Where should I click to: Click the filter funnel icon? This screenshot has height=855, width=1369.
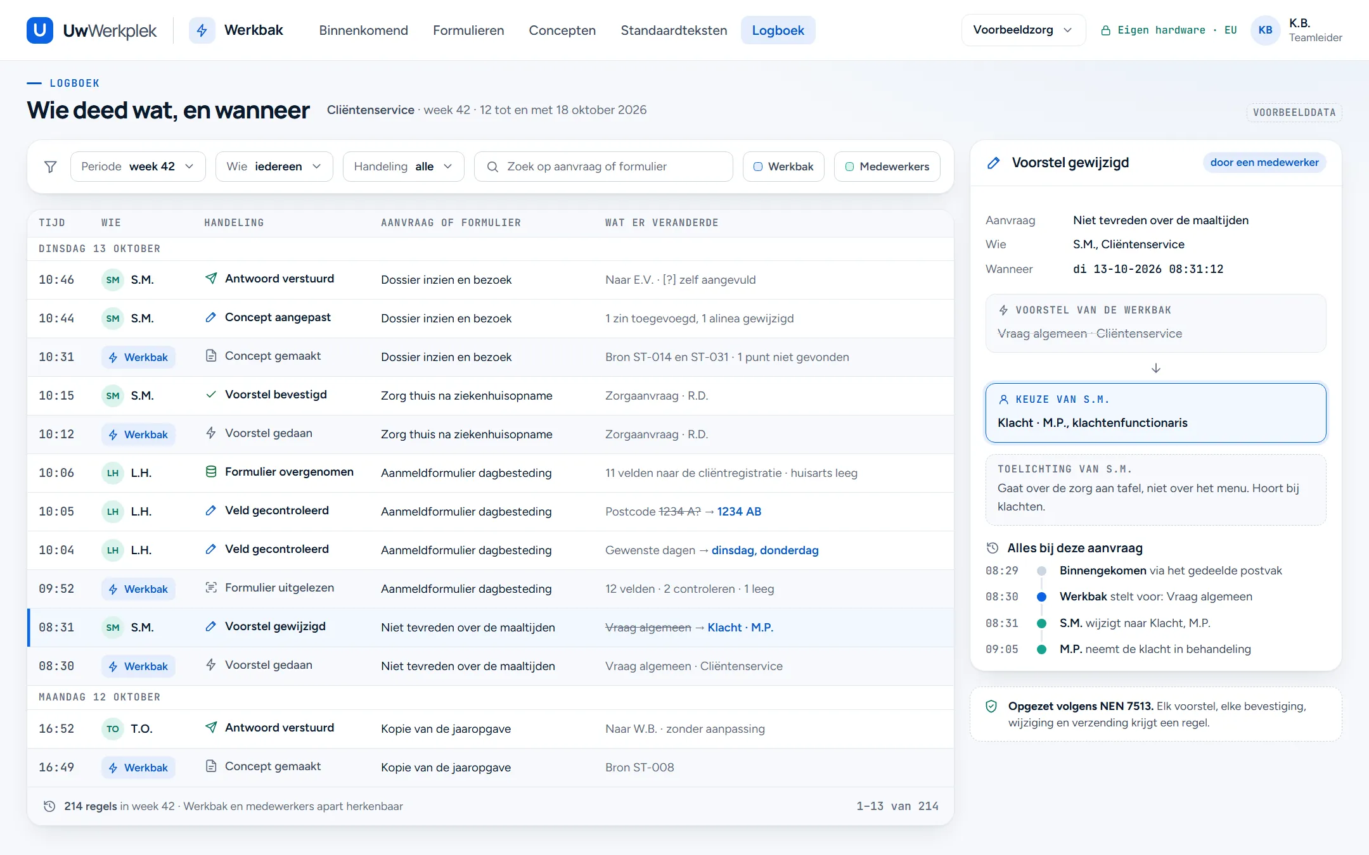[x=50, y=167]
